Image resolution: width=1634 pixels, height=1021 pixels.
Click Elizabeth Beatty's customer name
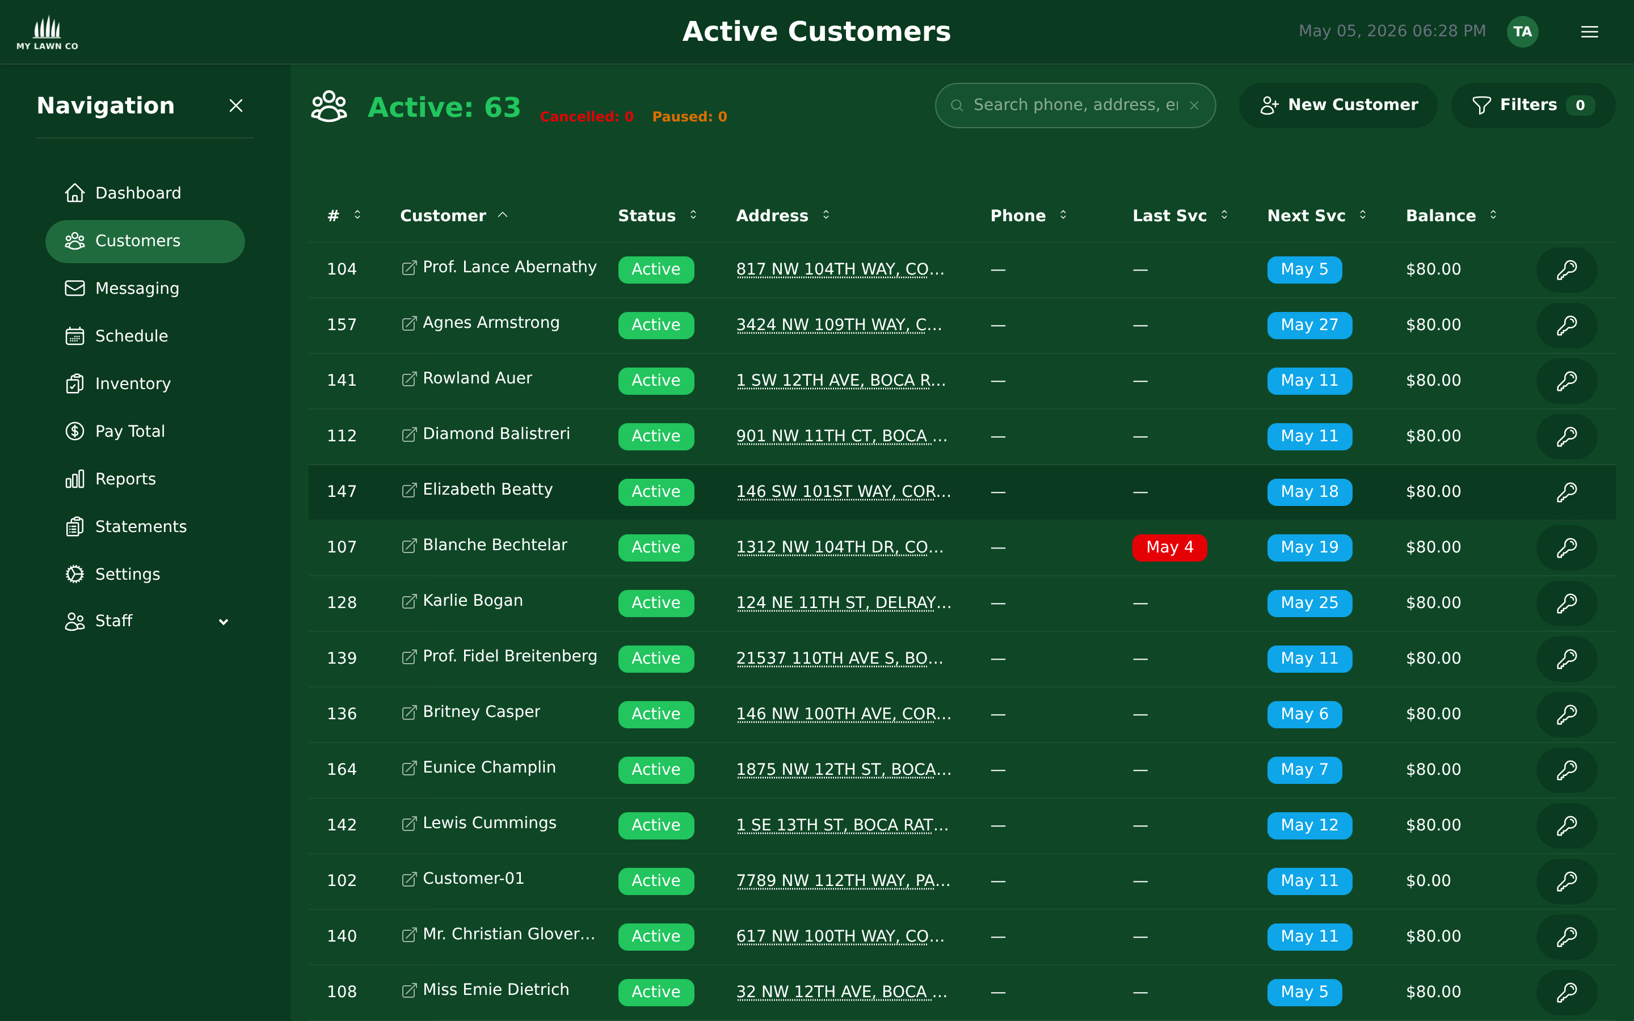point(487,490)
